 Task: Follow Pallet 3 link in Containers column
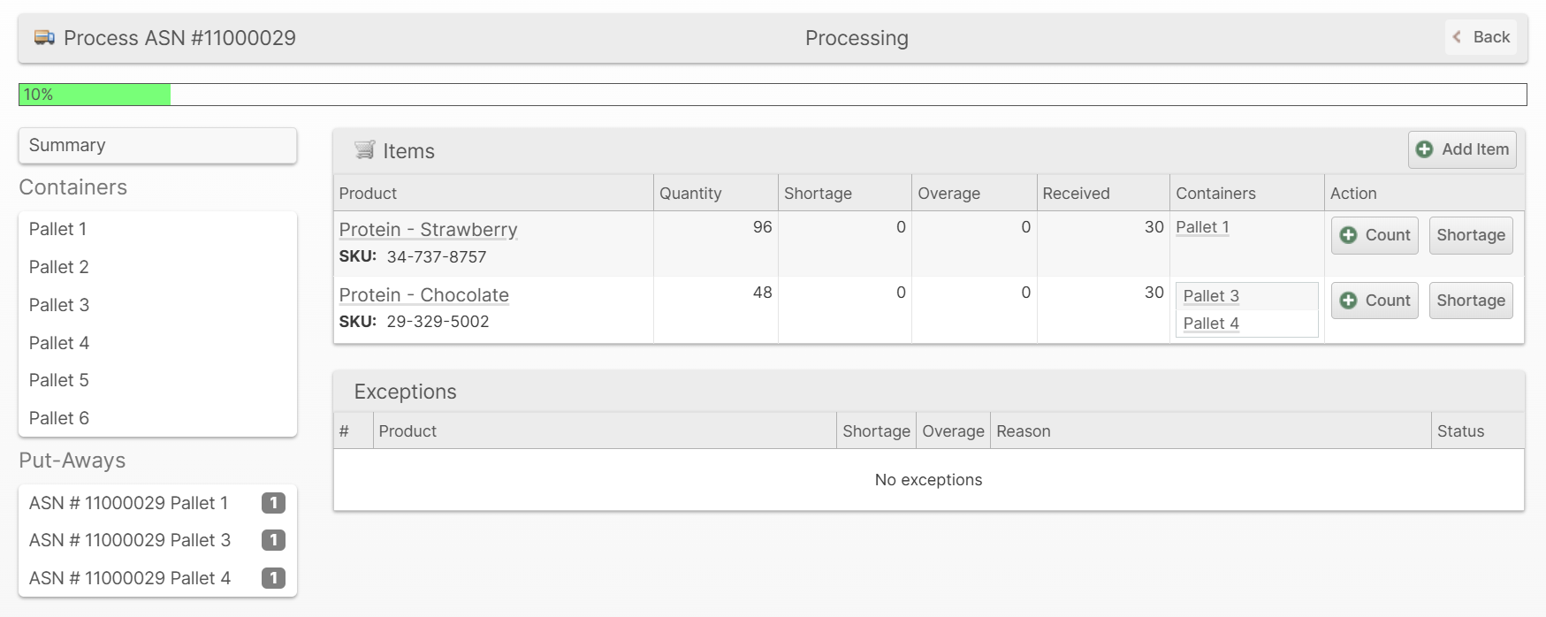click(1210, 296)
